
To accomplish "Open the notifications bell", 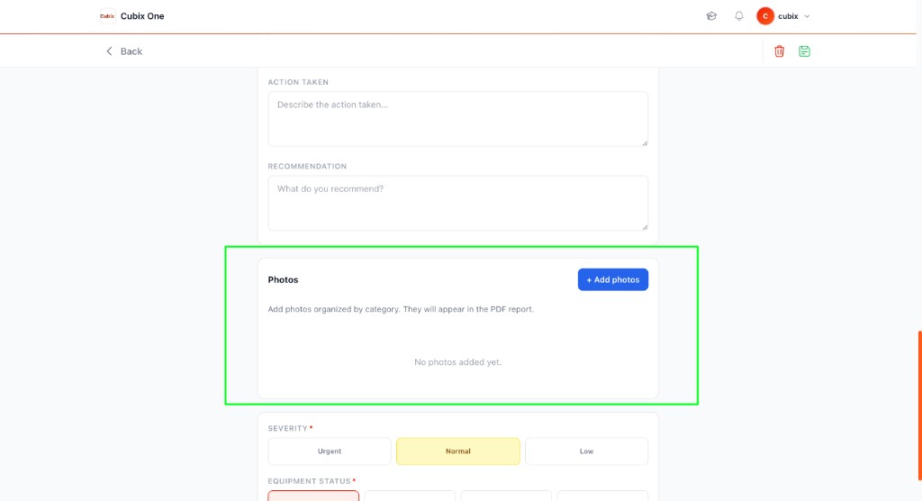I will pyautogui.click(x=739, y=16).
